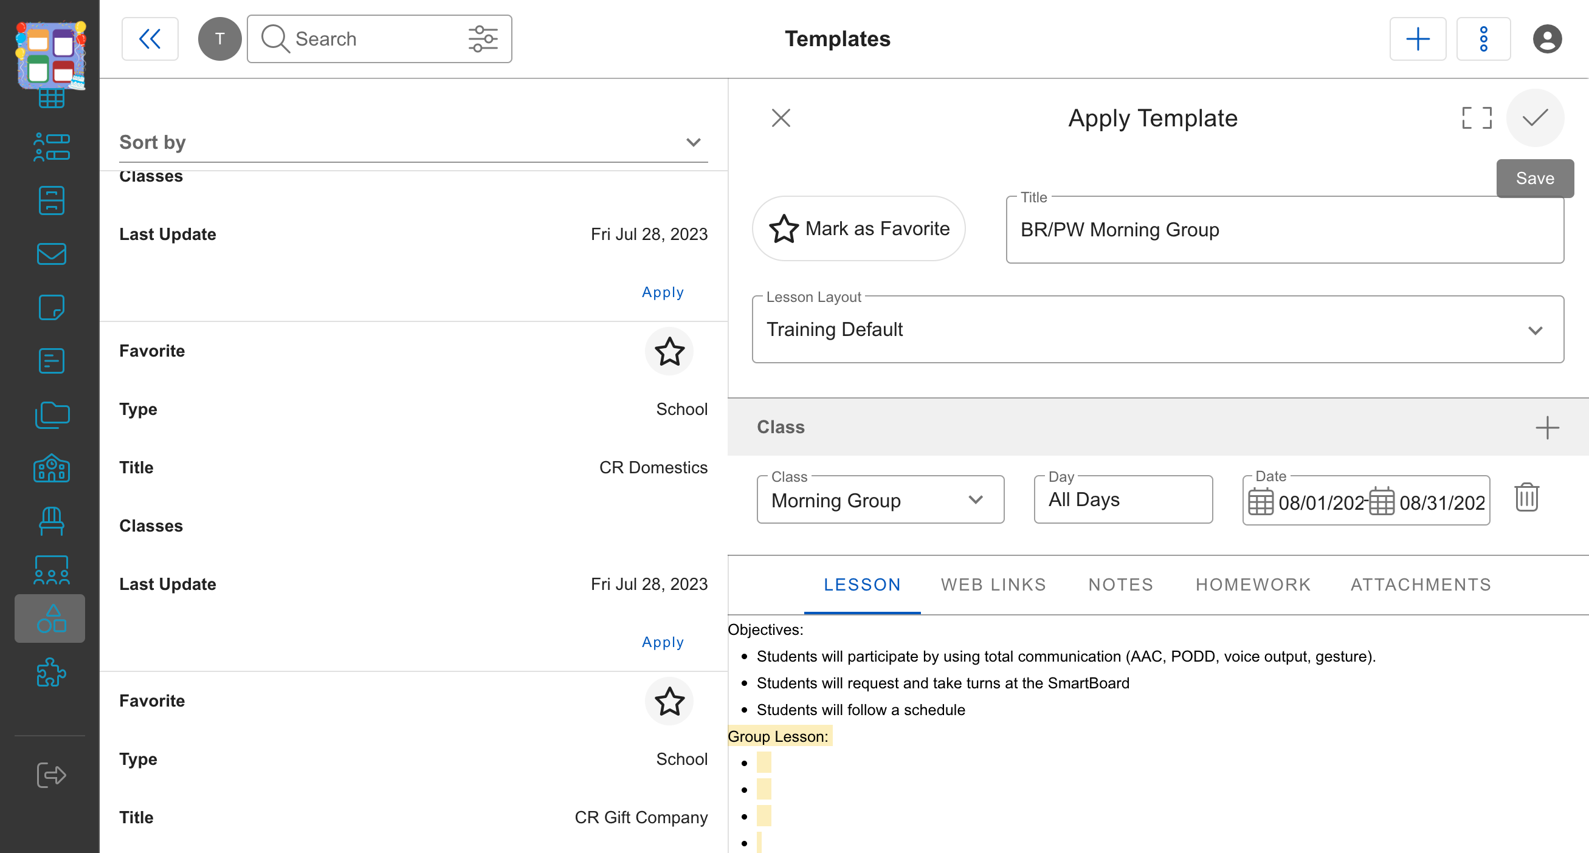Collapse sidebar with double-chevron button
This screenshot has height=853, width=1589.
tap(150, 39)
